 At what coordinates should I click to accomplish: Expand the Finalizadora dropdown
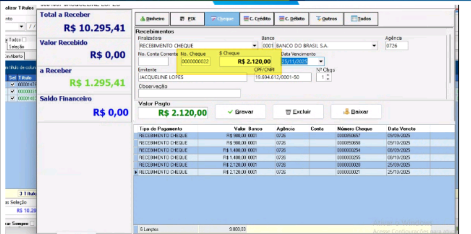click(255, 46)
